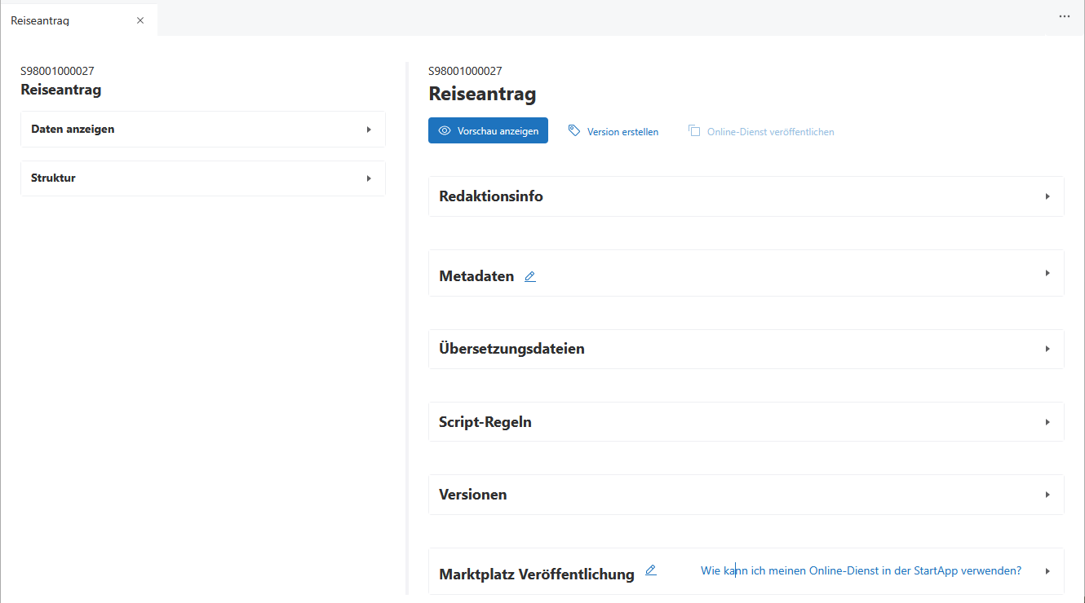Click the pencil icon next to Metadaten

pyautogui.click(x=530, y=277)
